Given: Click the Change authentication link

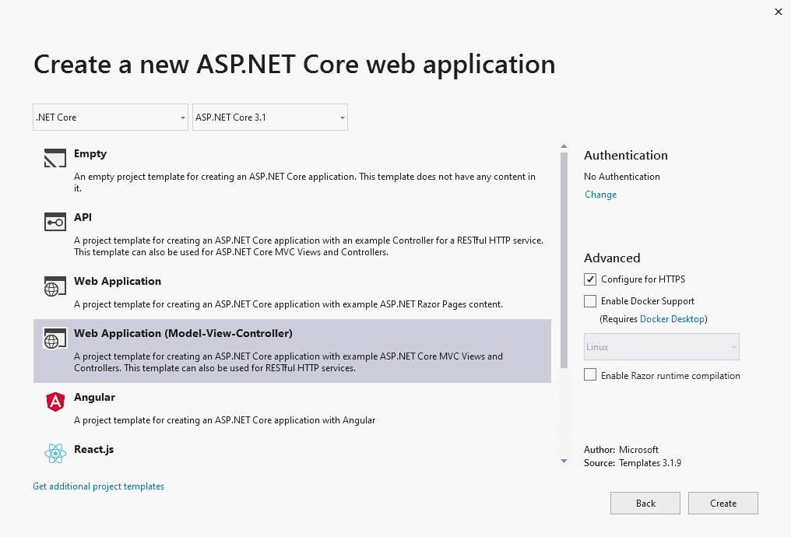Looking at the screenshot, I should pos(600,195).
